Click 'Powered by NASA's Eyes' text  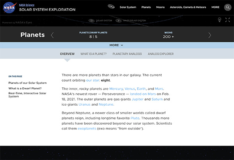[17, 23]
